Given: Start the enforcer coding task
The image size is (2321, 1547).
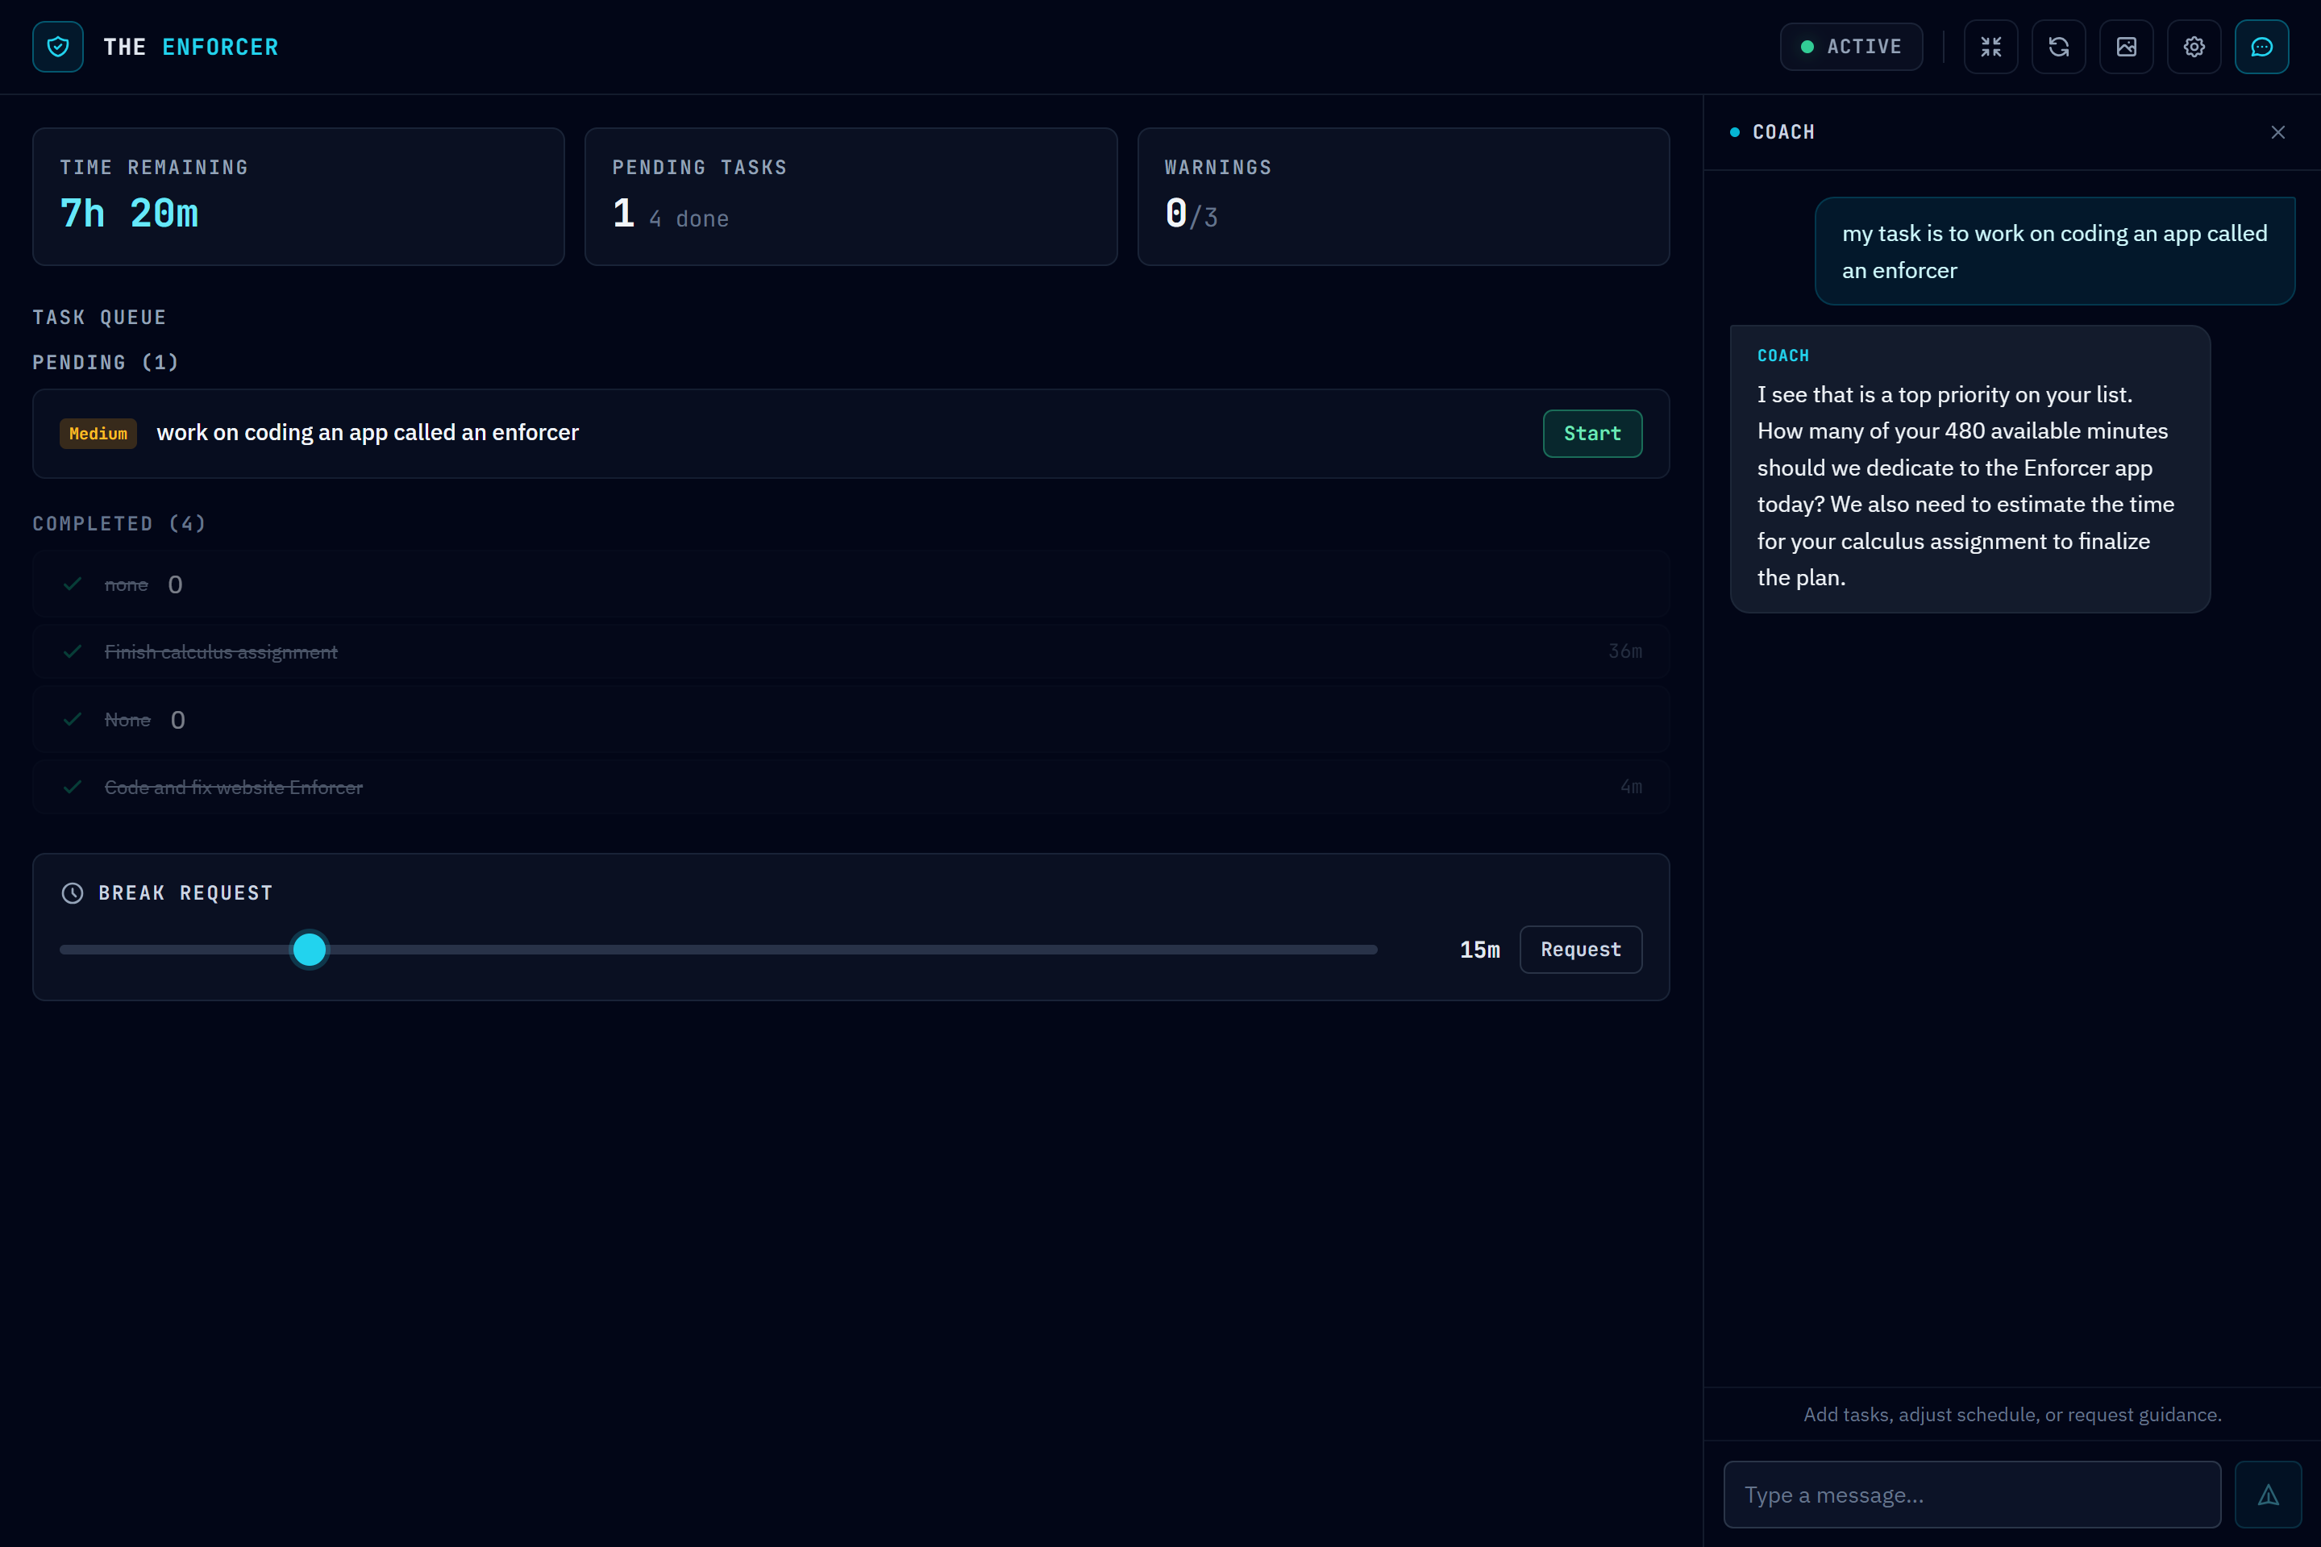Looking at the screenshot, I should click(x=1591, y=433).
